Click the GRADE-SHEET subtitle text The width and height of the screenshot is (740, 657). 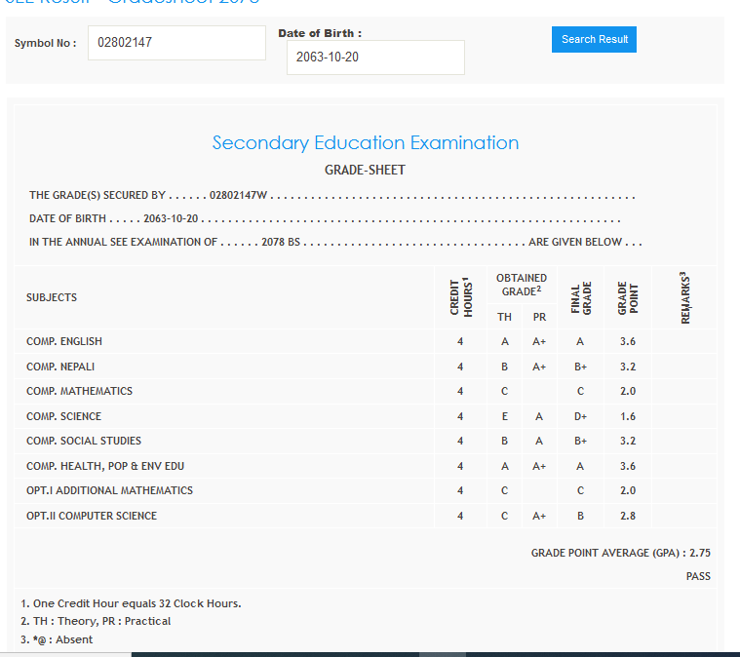(x=365, y=171)
